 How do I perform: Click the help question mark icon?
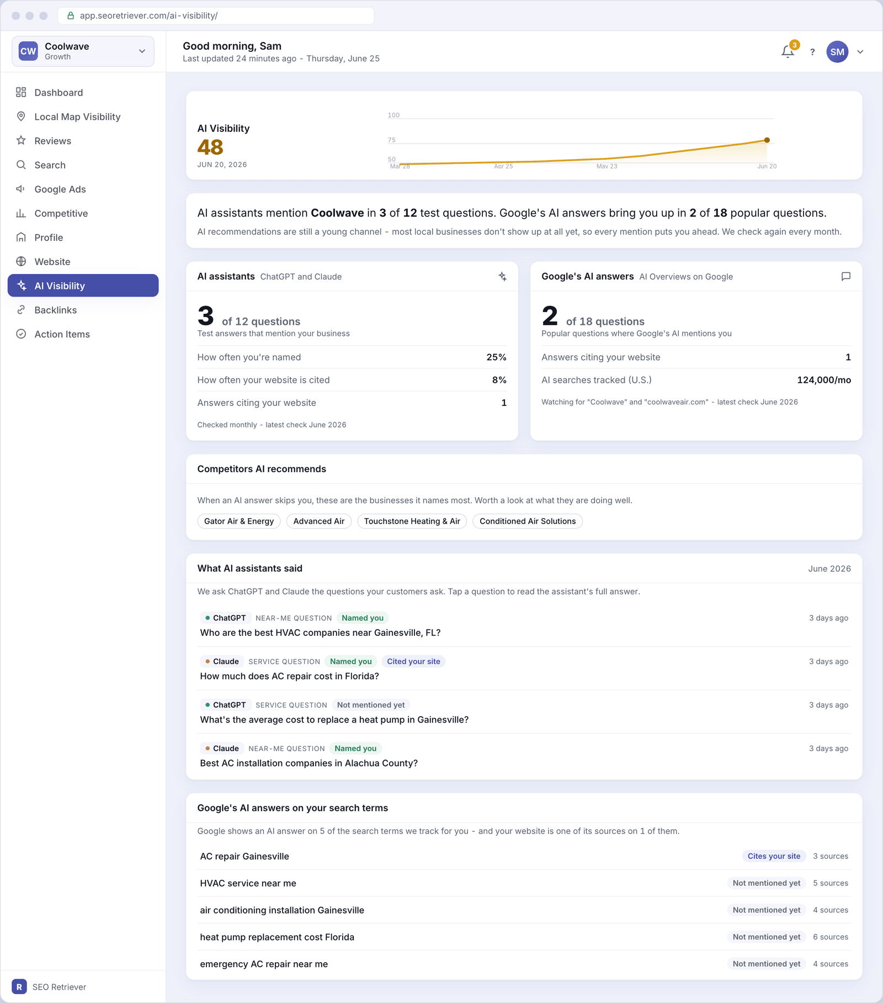point(812,52)
